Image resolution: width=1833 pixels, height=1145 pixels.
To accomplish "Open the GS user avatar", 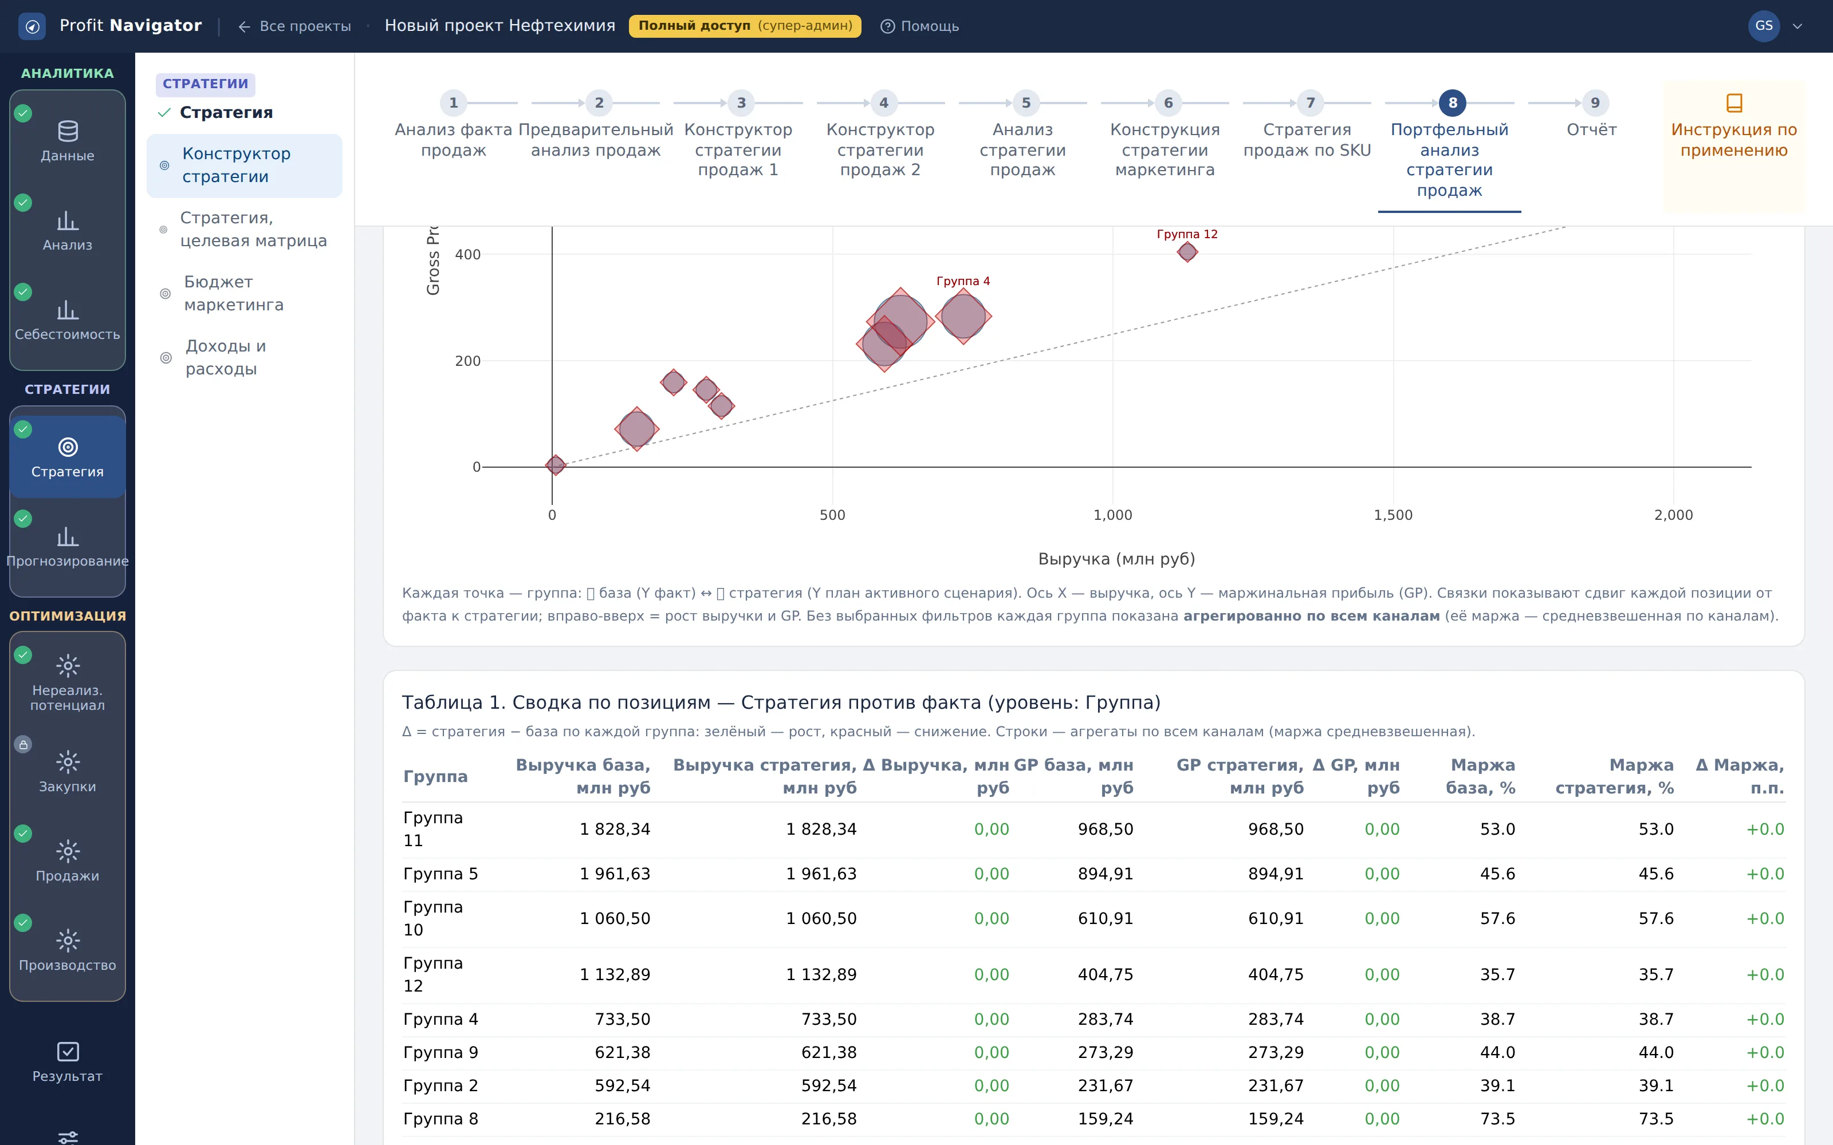I will click(x=1763, y=26).
